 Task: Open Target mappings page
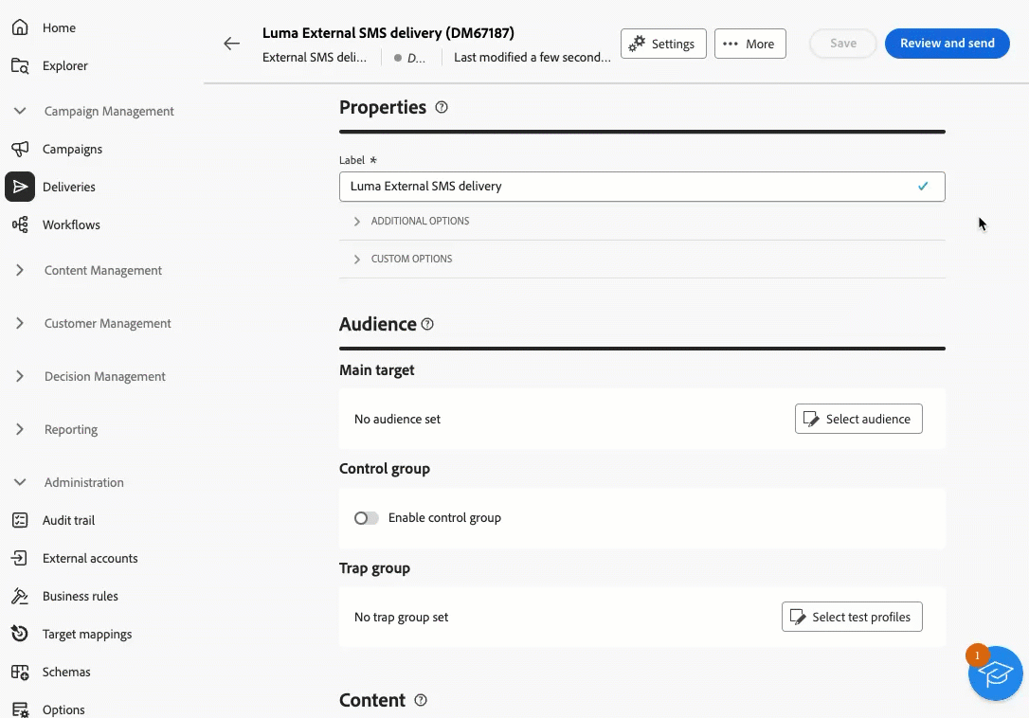pyautogui.click(x=87, y=634)
